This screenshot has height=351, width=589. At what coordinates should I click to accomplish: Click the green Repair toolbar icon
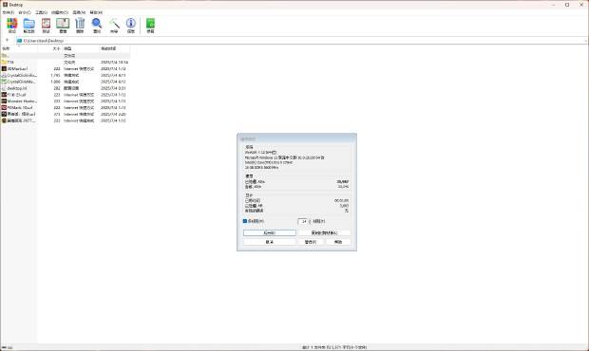[x=150, y=24]
